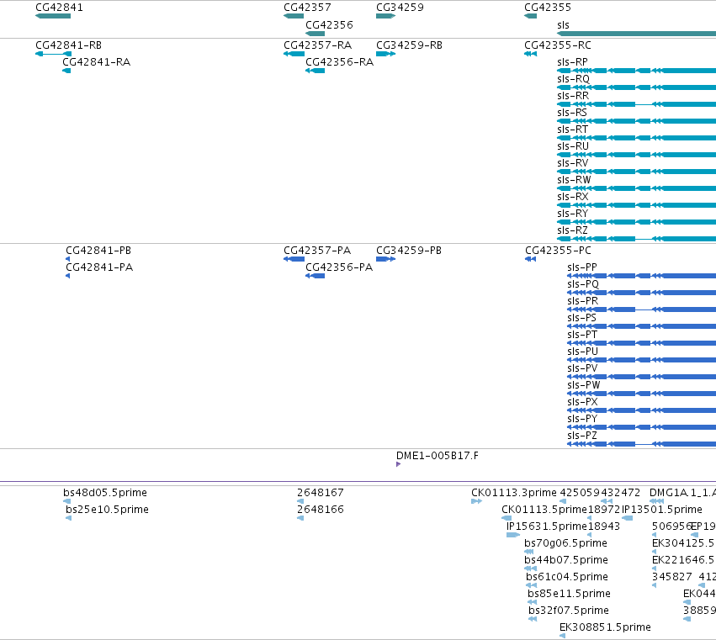716x640 pixels.
Task: Click the bs32f07.5prime EST feature
Action: (533, 620)
